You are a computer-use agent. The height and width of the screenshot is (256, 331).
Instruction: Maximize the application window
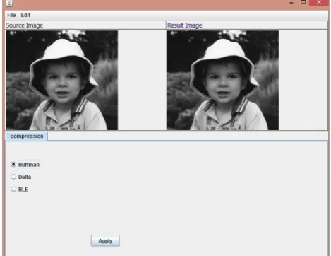[303, 2]
